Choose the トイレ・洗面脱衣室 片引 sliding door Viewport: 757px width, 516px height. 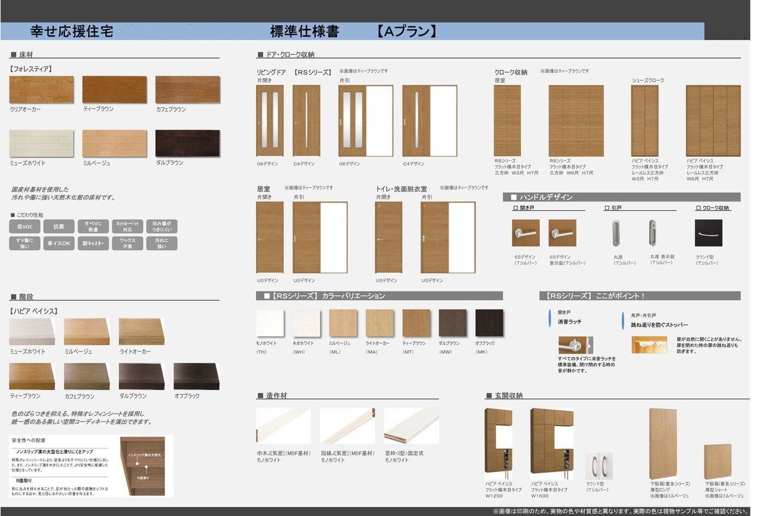(x=448, y=238)
